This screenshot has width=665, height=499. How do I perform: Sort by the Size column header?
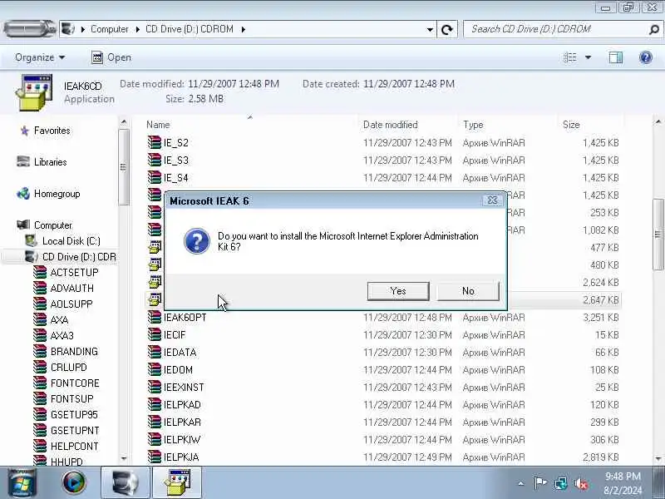point(571,125)
